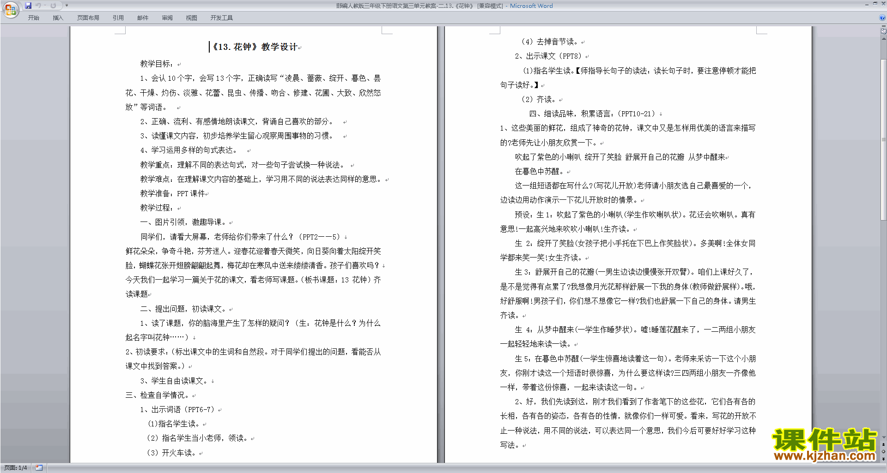887x473 pixels.
Task: Click line 2、正确、流利、有感情地朗读课文
Action: [237, 121]
